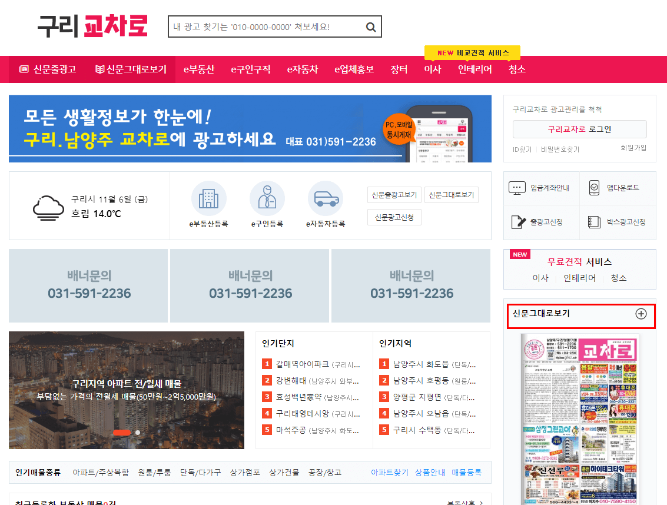Expand 신문그대로보기 with the plus icon
The height and width of the screenshot is (505, 667).
pyautogui.click(x=641, y=314)
